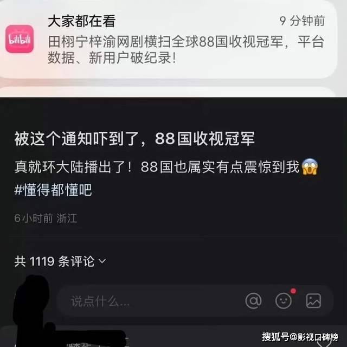This screenshot has height=347, width=347.
Task: Tap the 6小时前 post time label
Action: click(x=34, y=218)
